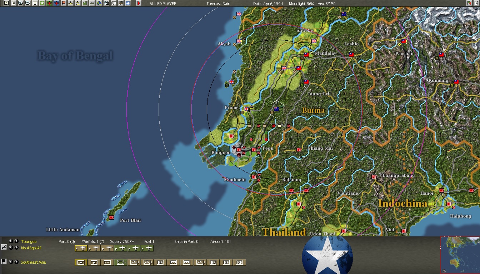Click the 'Forecast: Rain' status text
Image resolution: width=480 pixels, height=274 pixels.
[219, 4]
